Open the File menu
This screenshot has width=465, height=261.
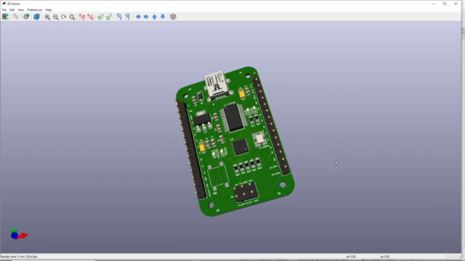pyautogui.click(x=4, y=9)
